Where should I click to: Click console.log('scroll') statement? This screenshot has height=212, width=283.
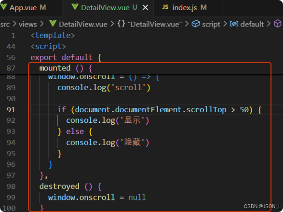104,88
